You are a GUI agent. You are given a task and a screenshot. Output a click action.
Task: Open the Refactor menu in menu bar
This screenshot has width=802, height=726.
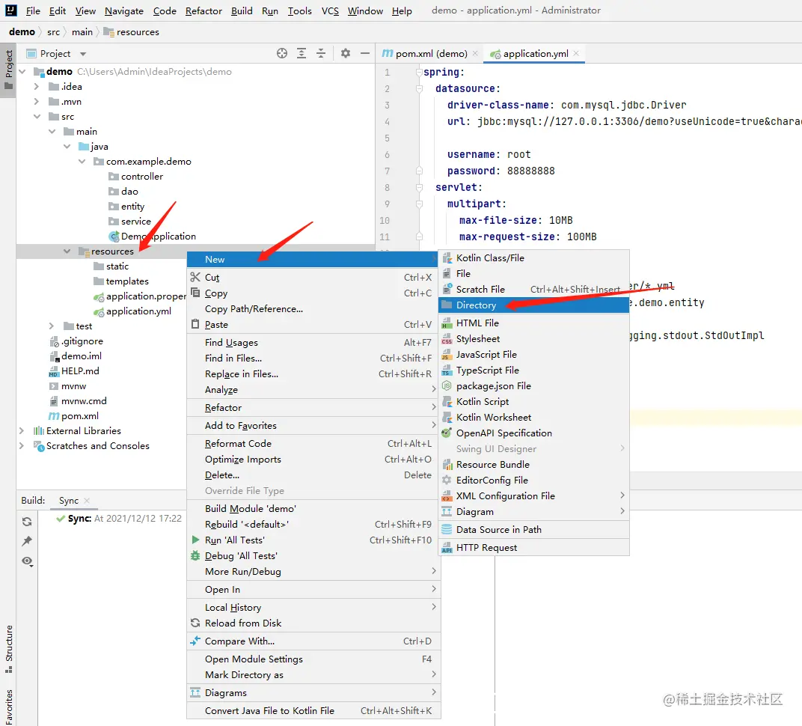click(203, 10)
